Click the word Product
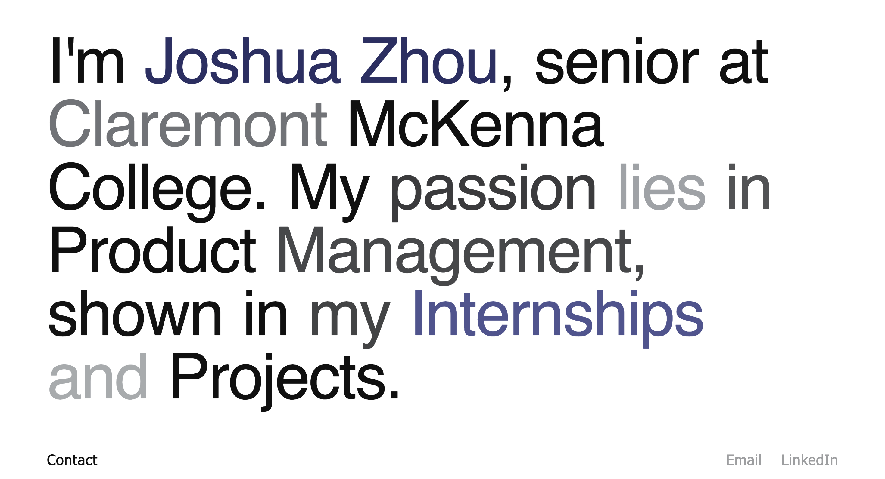 coord(153,251)
